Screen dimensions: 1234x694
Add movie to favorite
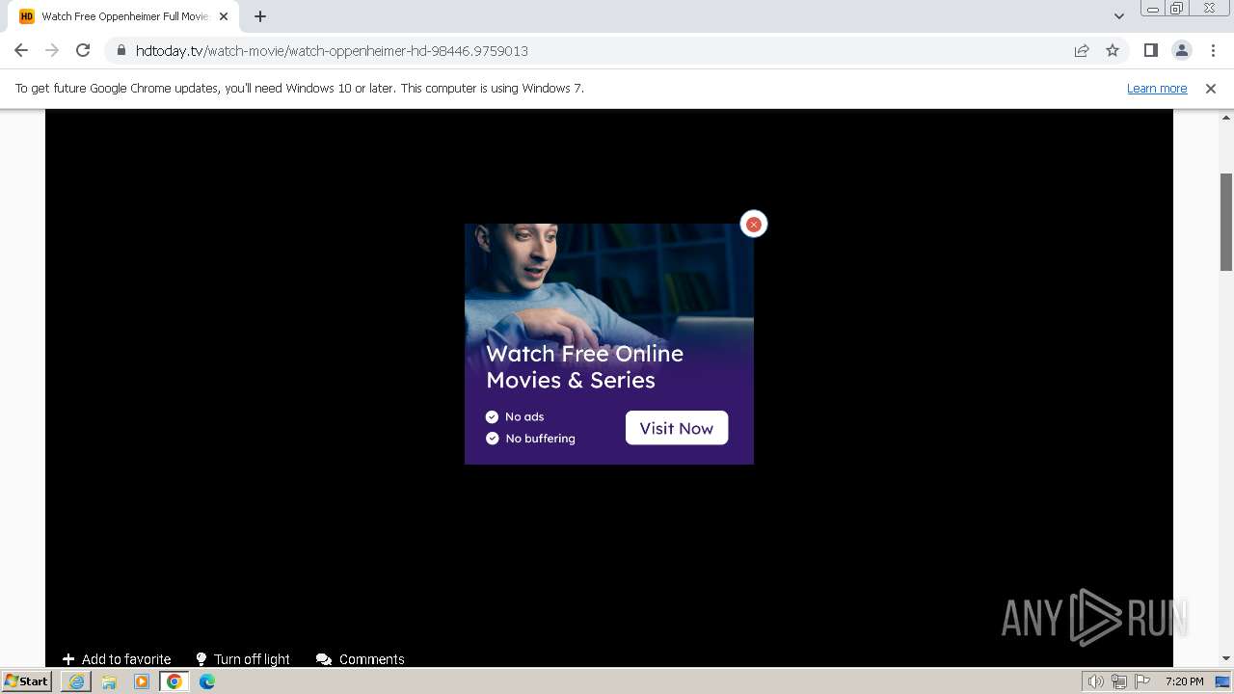(117, 659)
